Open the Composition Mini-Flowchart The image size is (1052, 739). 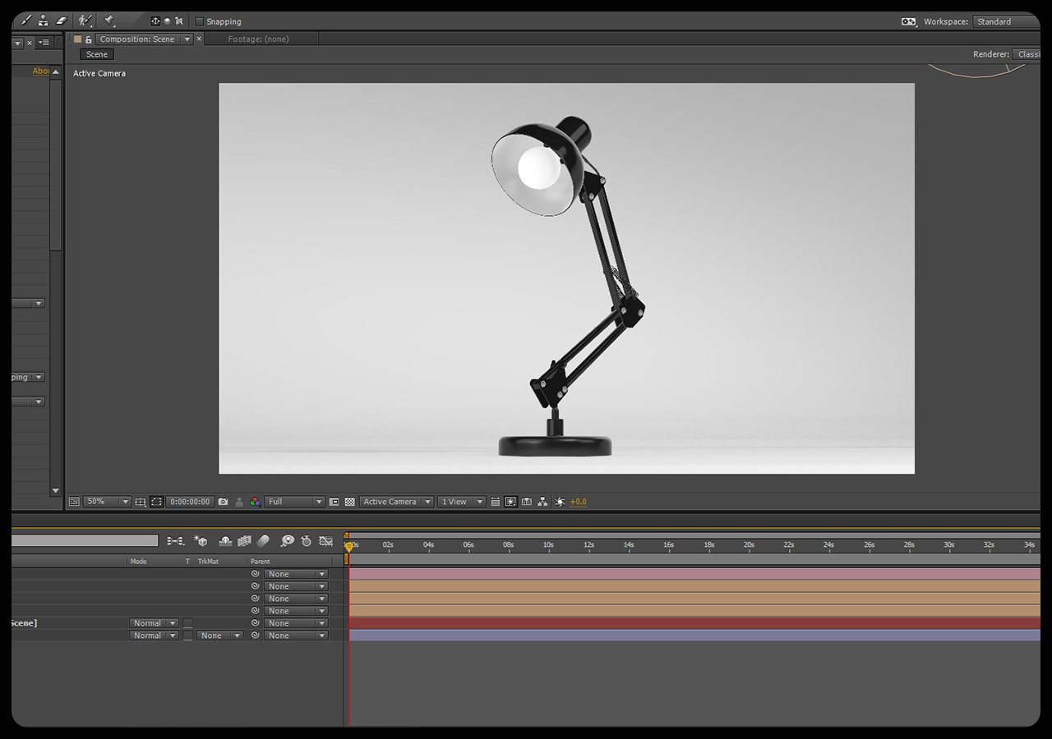542,501
